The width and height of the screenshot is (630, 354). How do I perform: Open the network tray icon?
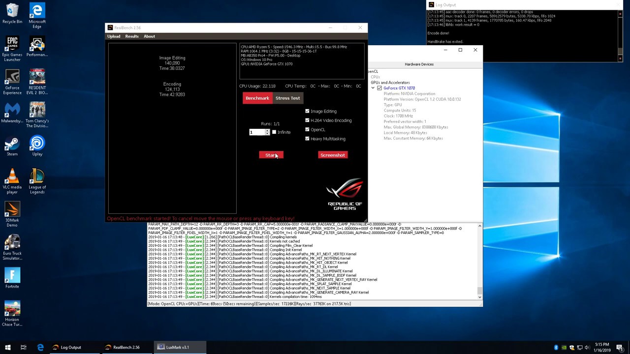pos(580,348)
